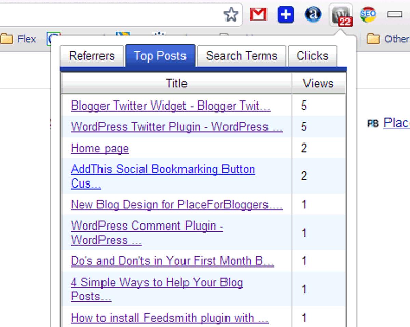Screen dimensions: 410x327
Task: Click the partially visible Plac link on the page
Action: 396,123
